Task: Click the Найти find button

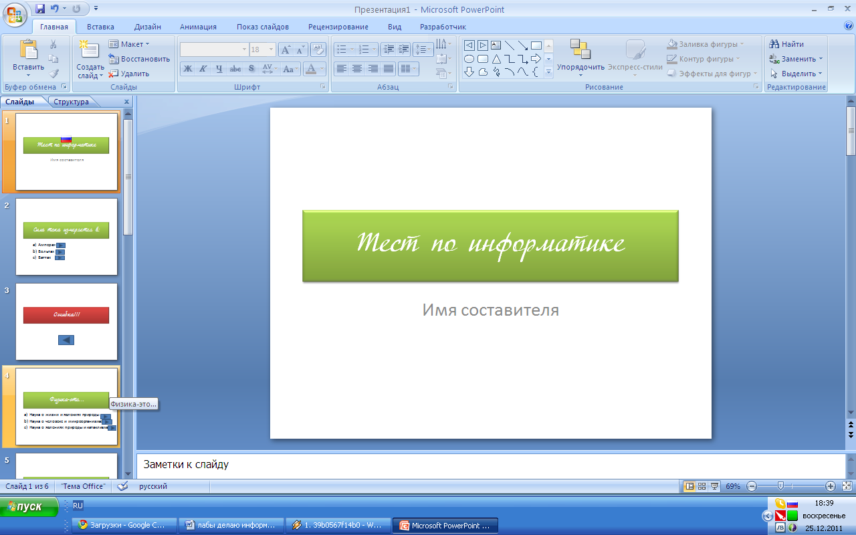Action: pyautogui.click(x=786, y=44)
